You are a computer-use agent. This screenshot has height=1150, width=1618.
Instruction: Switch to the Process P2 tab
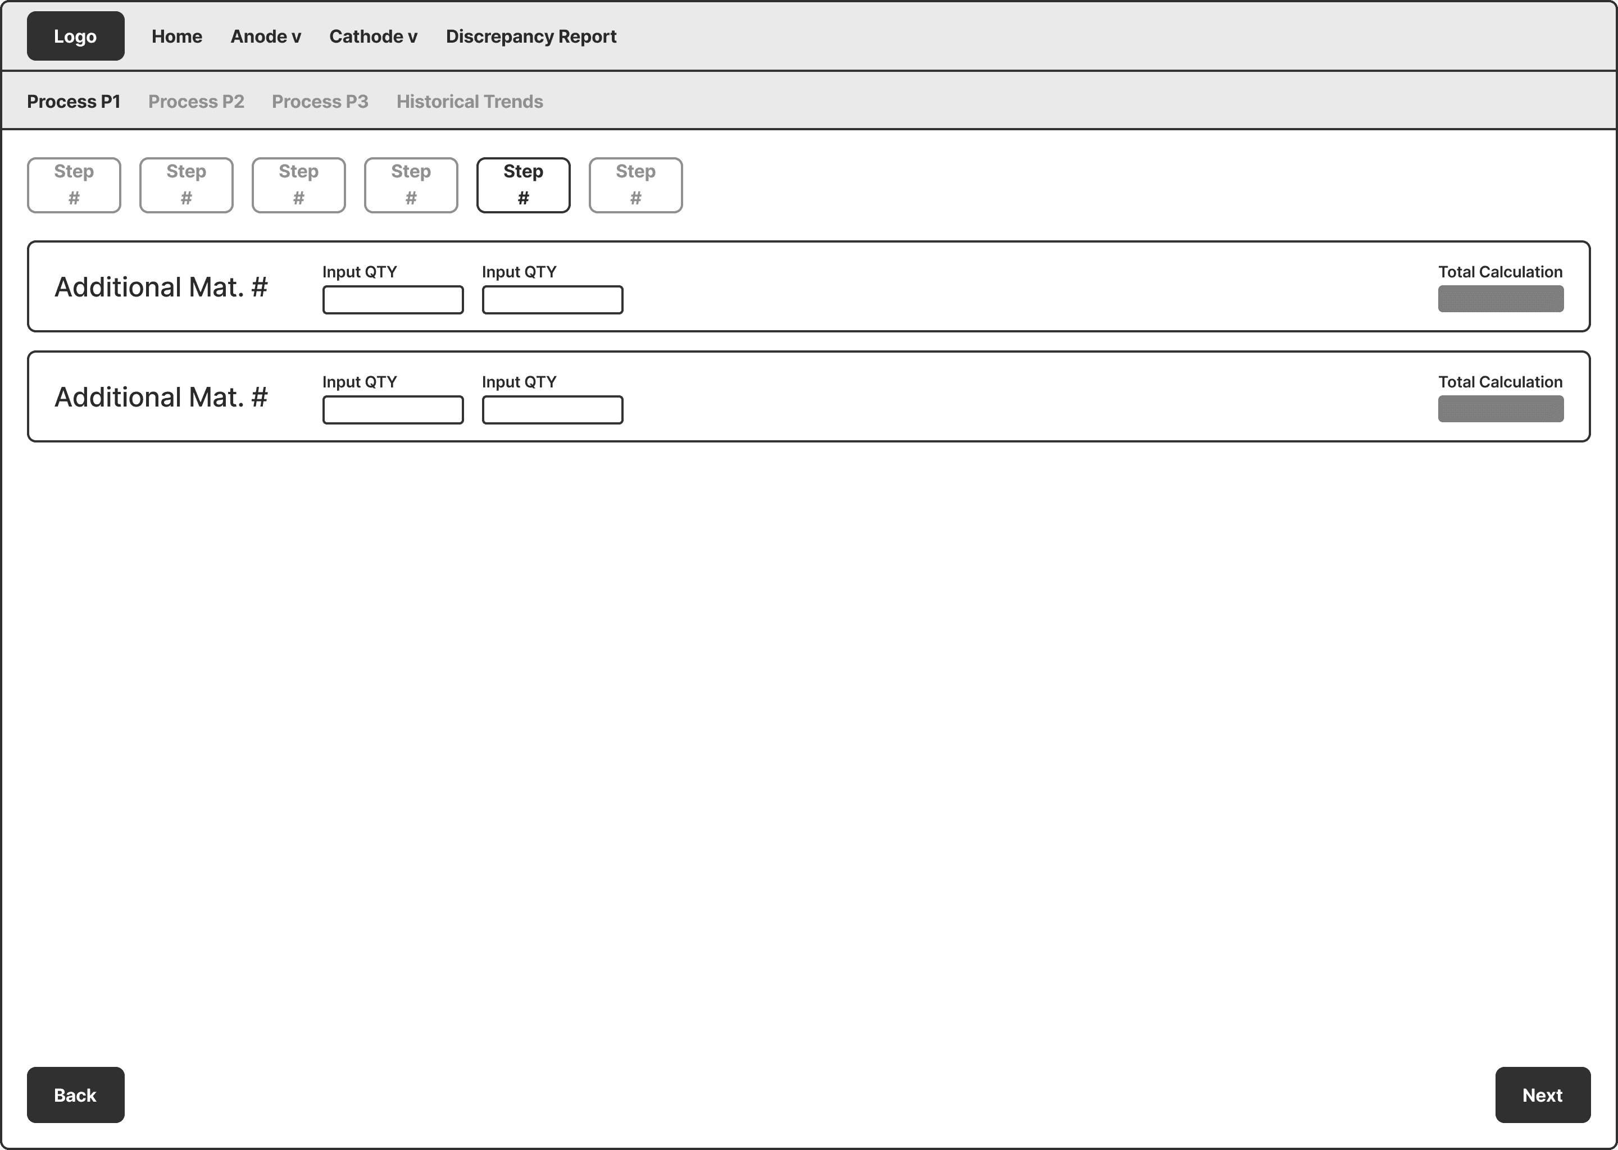point(196,101)
